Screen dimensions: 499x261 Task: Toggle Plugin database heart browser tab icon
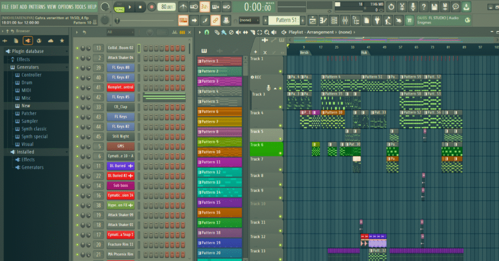(28, 41)
